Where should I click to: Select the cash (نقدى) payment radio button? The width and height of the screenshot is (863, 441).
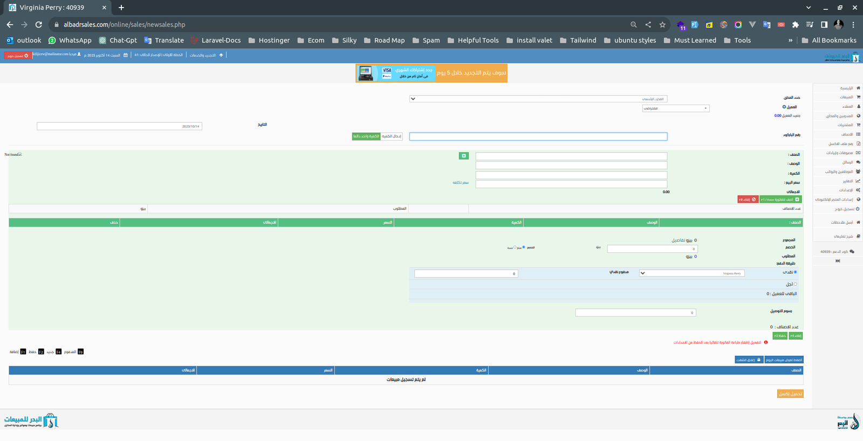click(795, 272)
